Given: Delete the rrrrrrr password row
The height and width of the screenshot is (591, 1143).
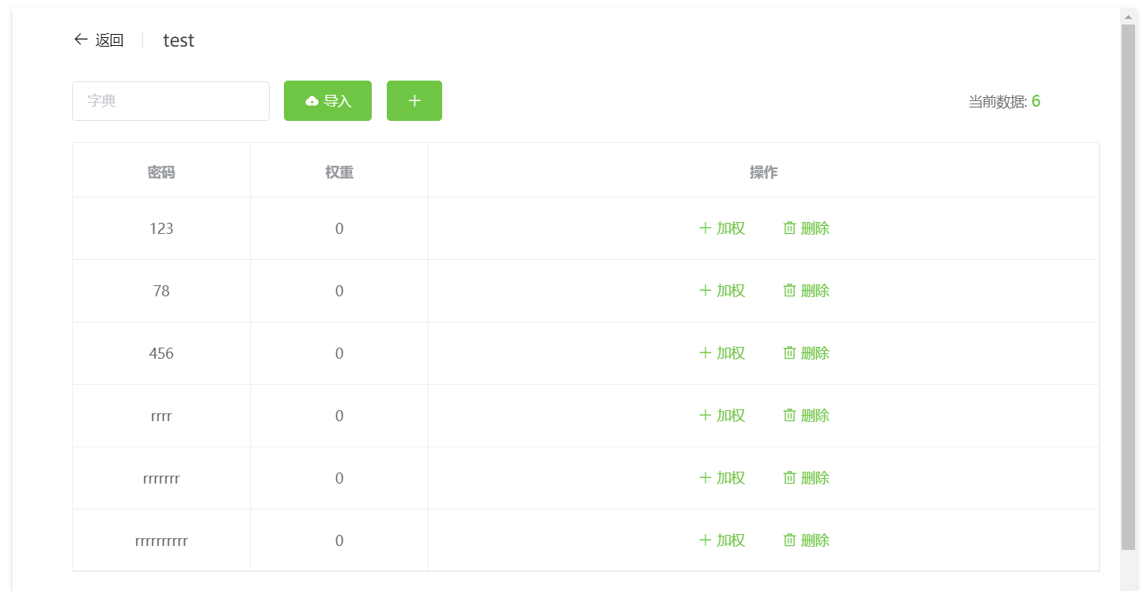Looking at the screenshot, I should pyautogui.click(x=806, y=478).
